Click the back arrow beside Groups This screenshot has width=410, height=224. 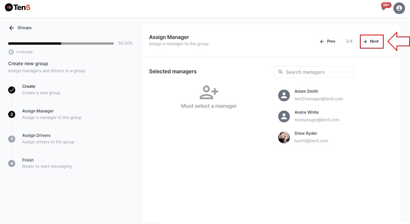tap(12, 28)
